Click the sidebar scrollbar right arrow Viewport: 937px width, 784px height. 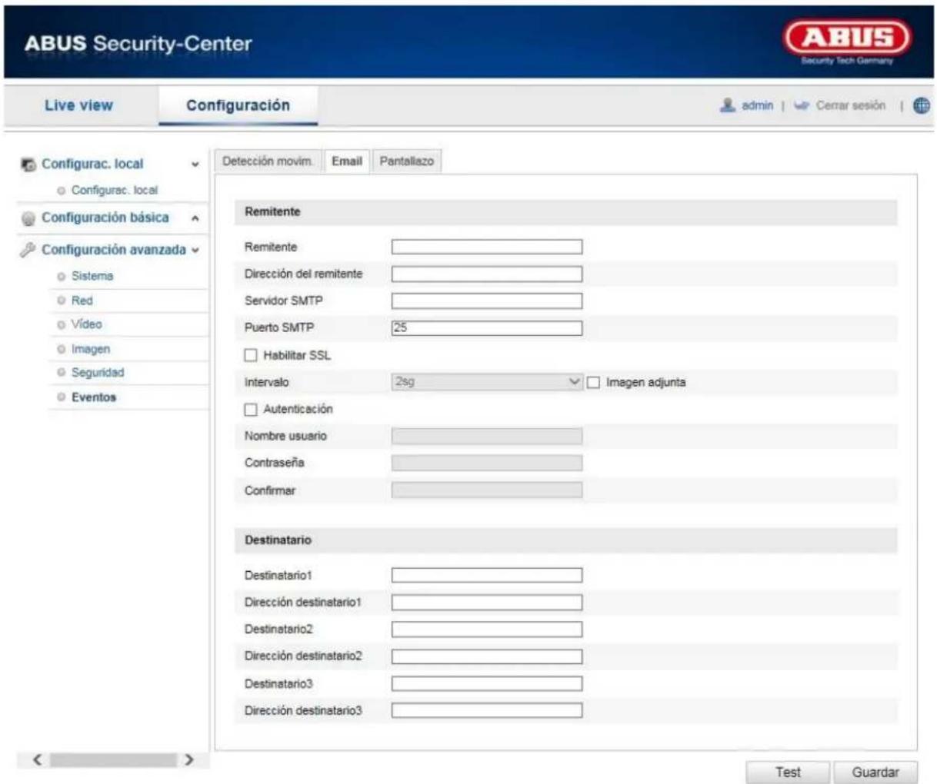coord(189,760)
